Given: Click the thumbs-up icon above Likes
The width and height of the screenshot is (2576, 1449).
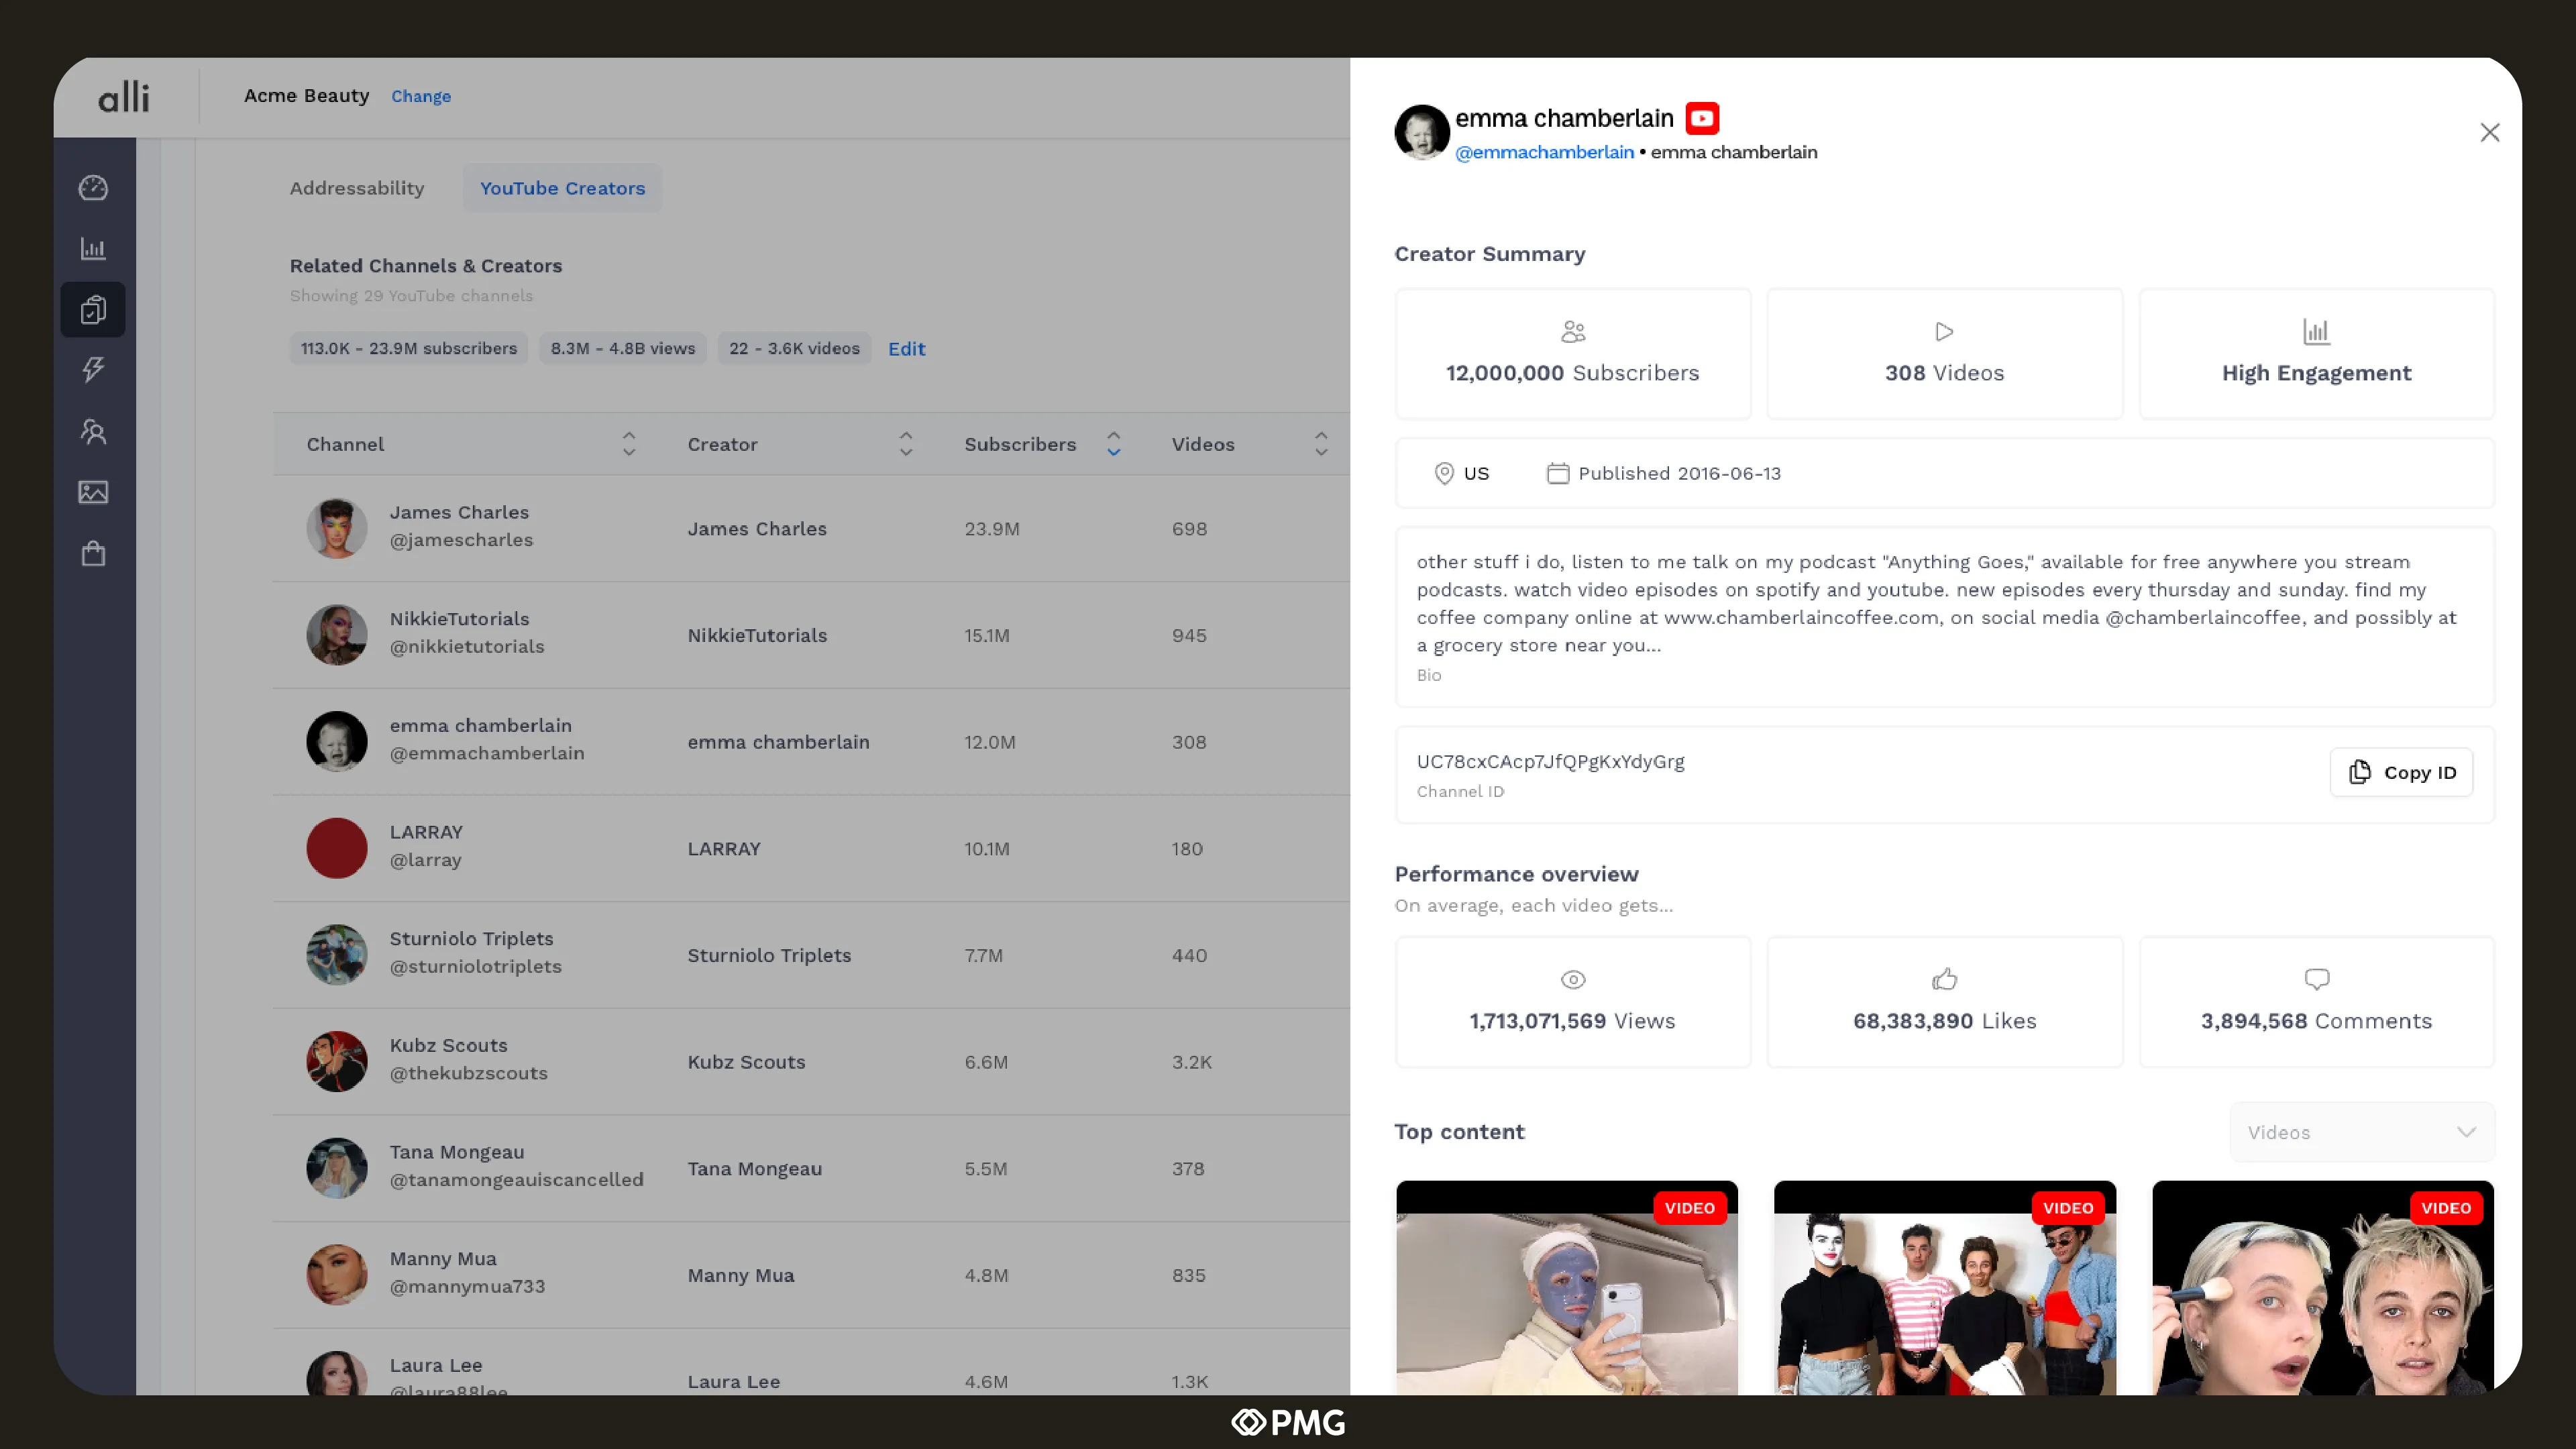Looking at the screenshot, I should (1945, 979).
